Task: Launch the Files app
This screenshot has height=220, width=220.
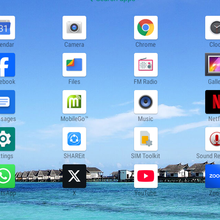Action: pyautogui.click(x=74, y=65)
